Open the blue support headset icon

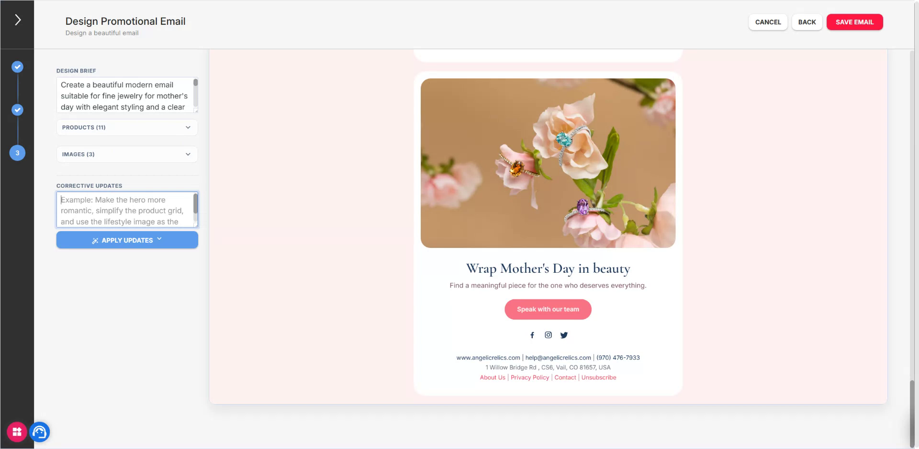(40, 432)
